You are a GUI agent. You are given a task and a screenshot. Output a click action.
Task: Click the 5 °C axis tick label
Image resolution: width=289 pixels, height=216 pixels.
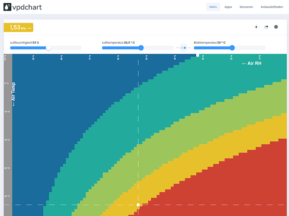(x=6, y=83)
